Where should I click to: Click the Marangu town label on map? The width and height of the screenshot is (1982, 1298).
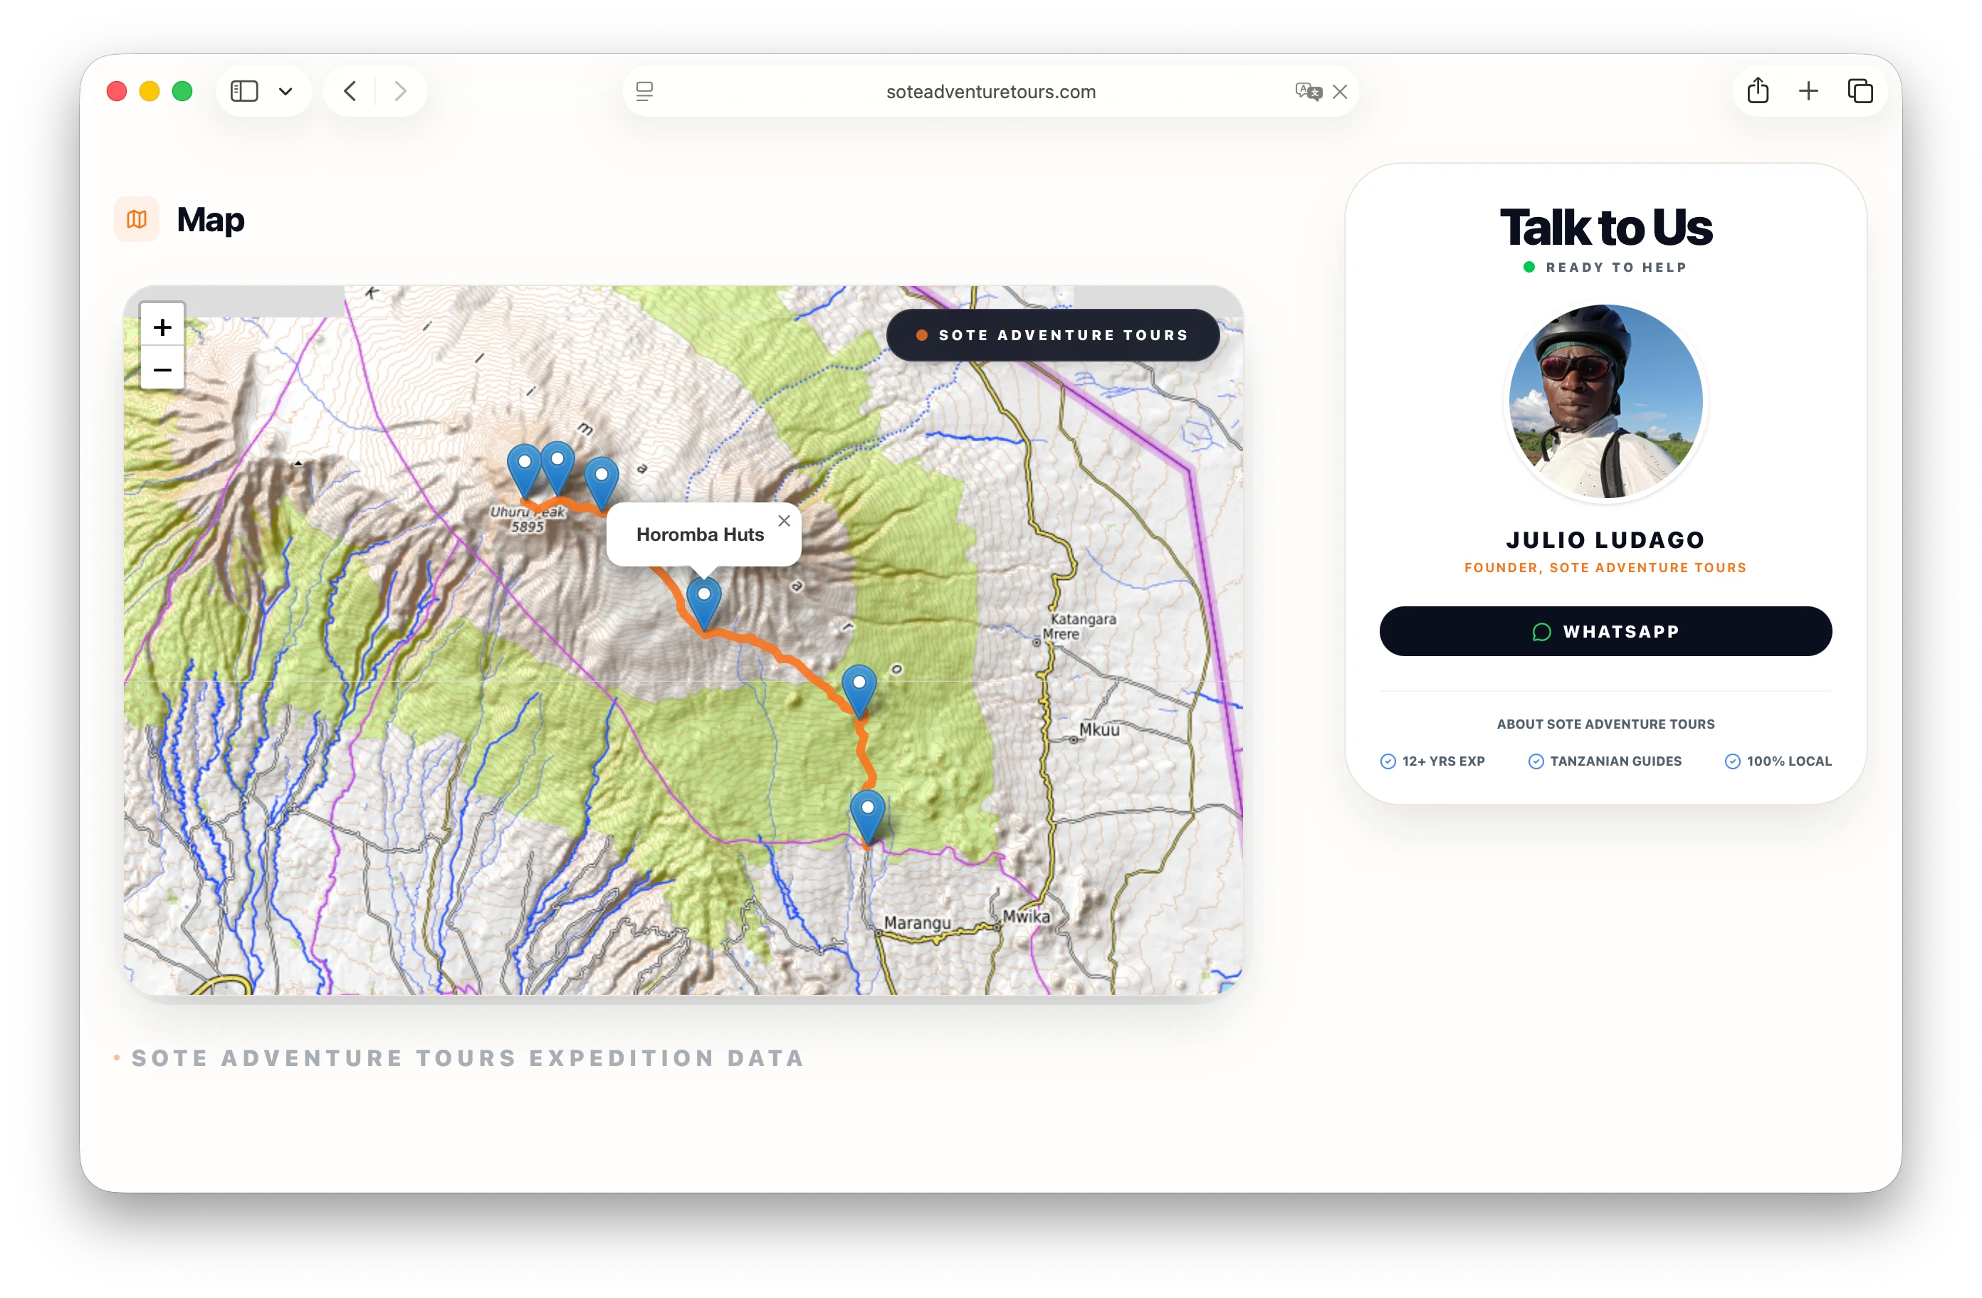point(917,922)
